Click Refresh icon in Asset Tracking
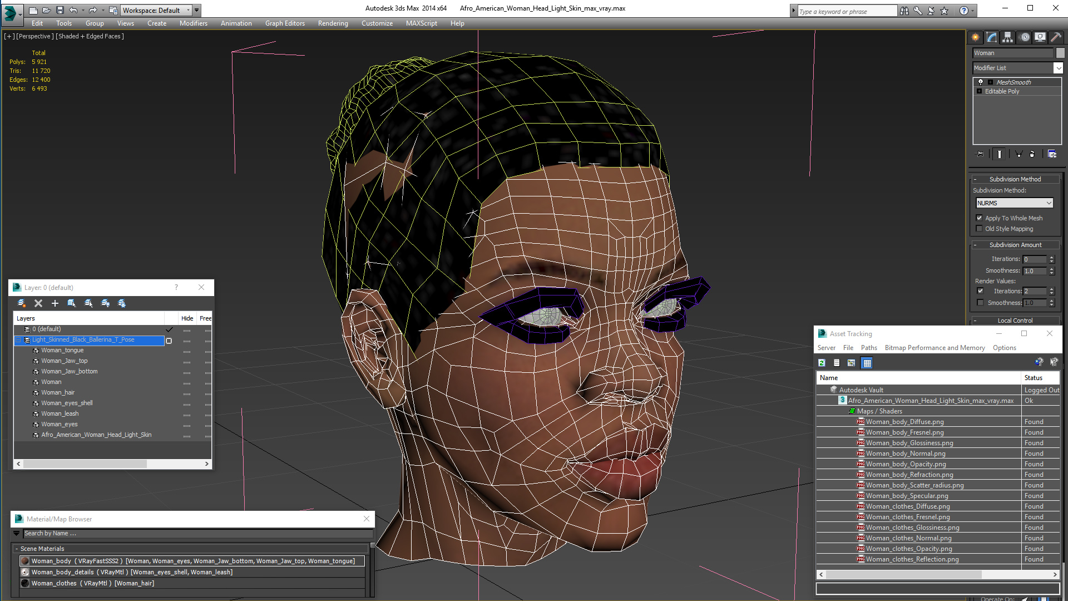This screenshot has width=1068, height=601. click(x=822, y=363)
